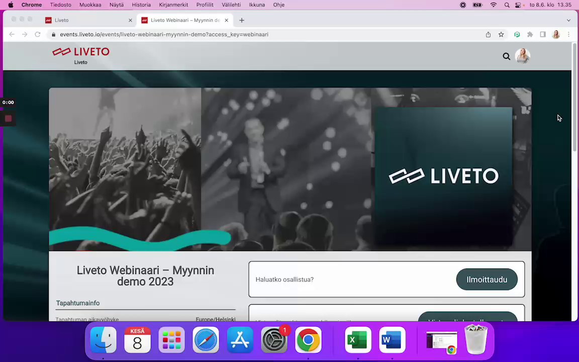Image resolution: width=579 pixels, height=362 pixels.
Task: Click the battery status icon
Action: 477,5
